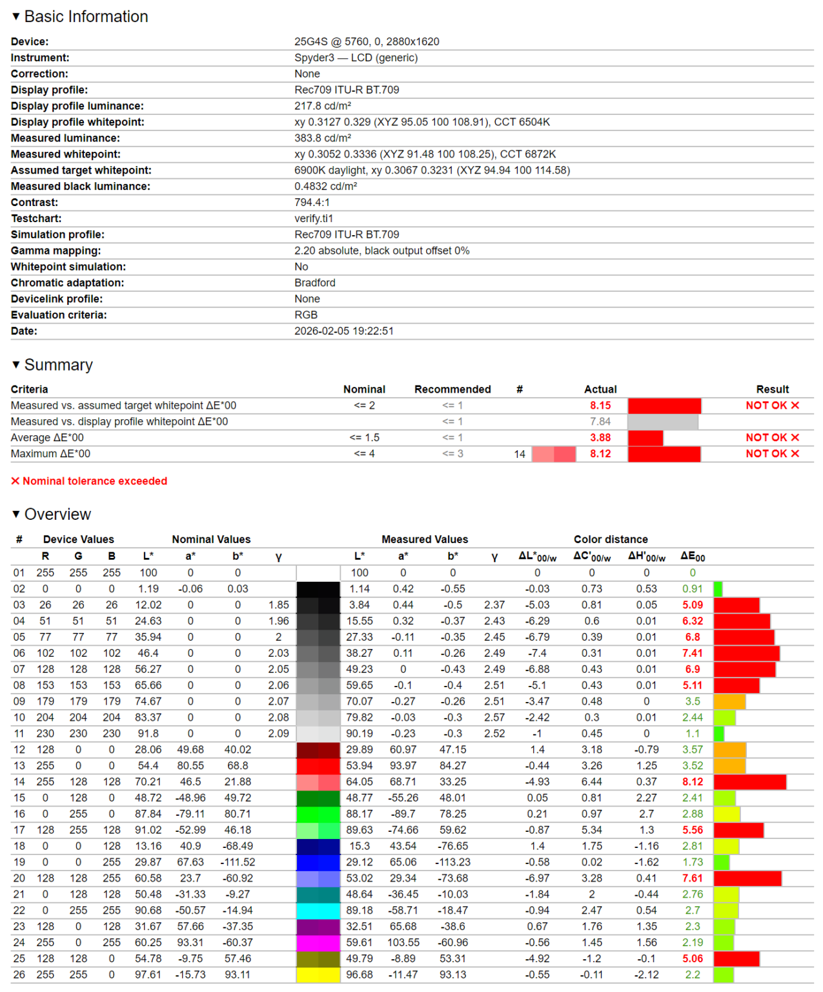Screen dimensions: 823x992
Task: Collapse the Summary section
Action: coord(15,364)
